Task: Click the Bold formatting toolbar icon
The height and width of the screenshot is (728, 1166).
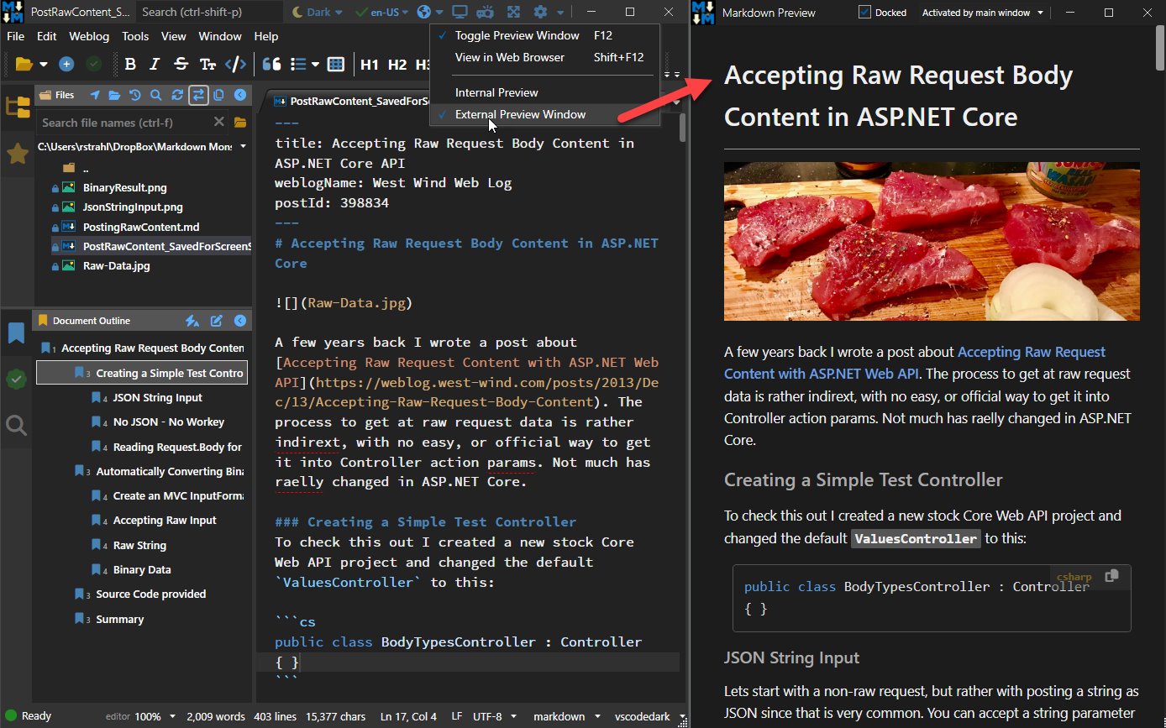Action: tap(130, 65)
